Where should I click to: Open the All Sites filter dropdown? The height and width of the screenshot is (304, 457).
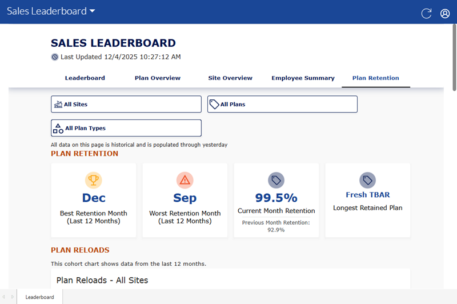[126, 104]
